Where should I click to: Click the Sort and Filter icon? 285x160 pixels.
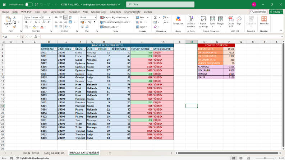(x=165, y=18)
